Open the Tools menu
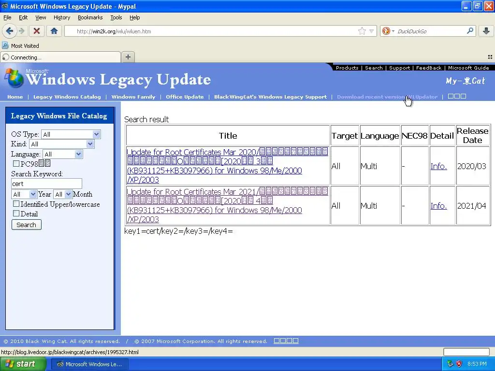The width and height of the screenshot is (495, 371). [116, 17]
